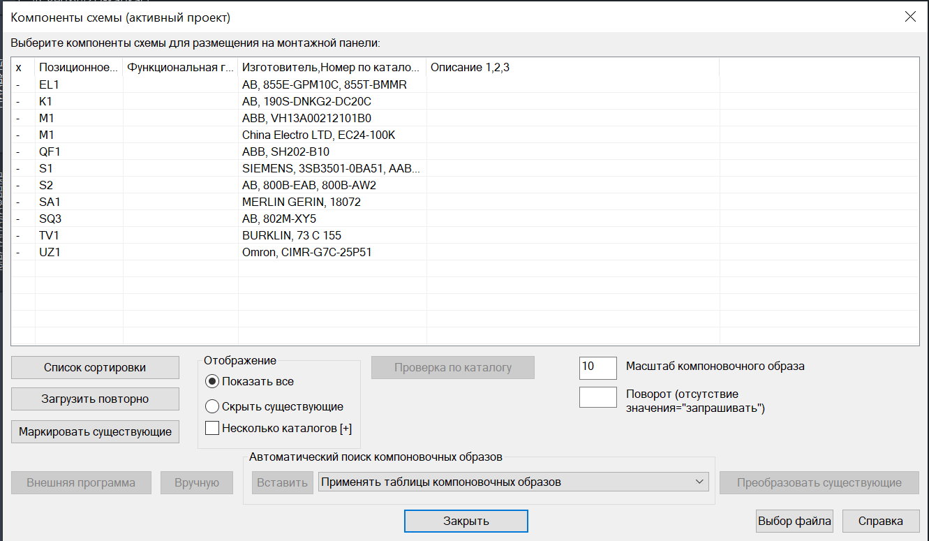Click the Проверка по каталогу button

tap(453, 368)
